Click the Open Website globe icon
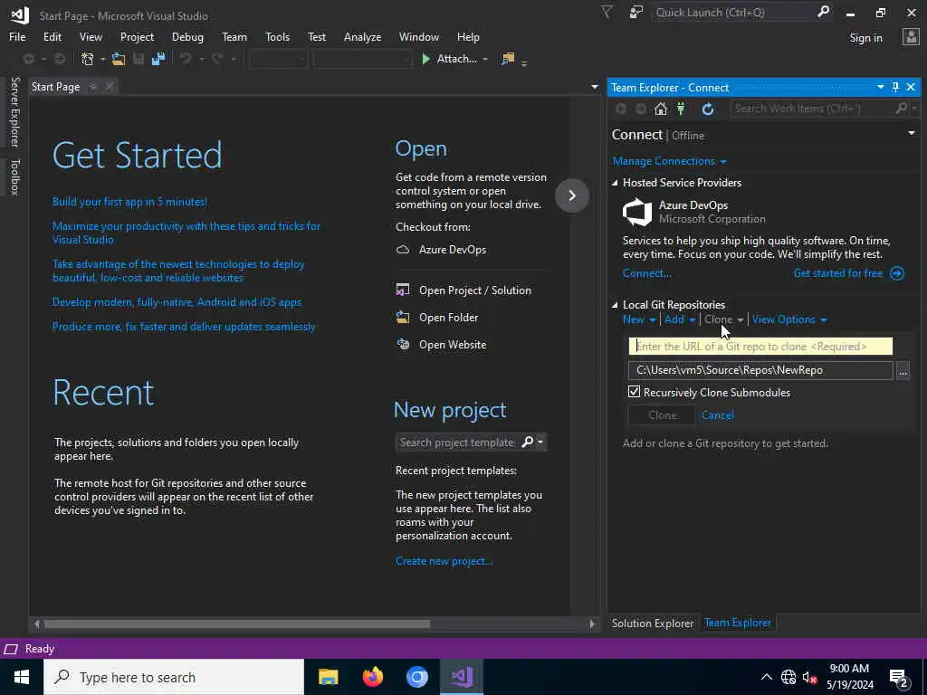Screen dimensions: 927x695 pos(403,345)
